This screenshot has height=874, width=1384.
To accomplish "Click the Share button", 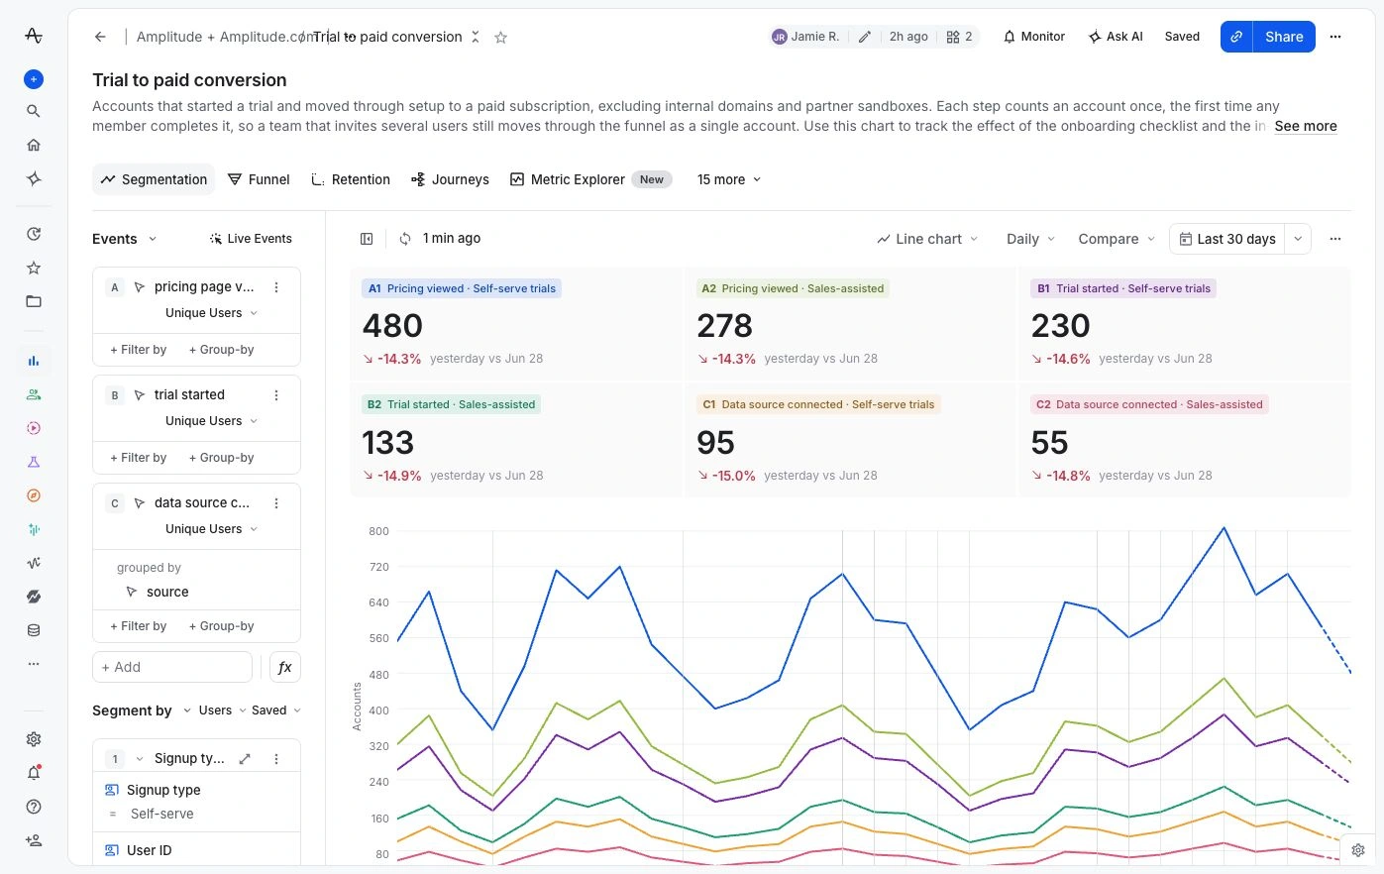I will click(1284, 37).
